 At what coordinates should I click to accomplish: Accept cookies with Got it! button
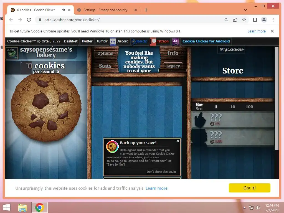click(249, 188)
